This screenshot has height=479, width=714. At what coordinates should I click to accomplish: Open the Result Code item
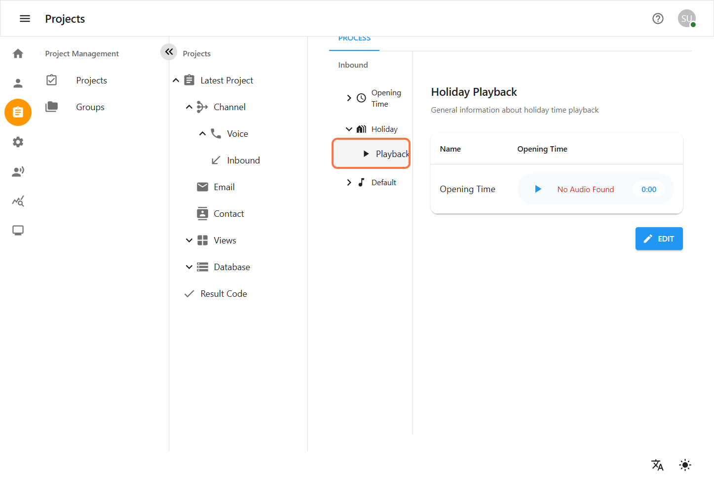pos(224,294)
